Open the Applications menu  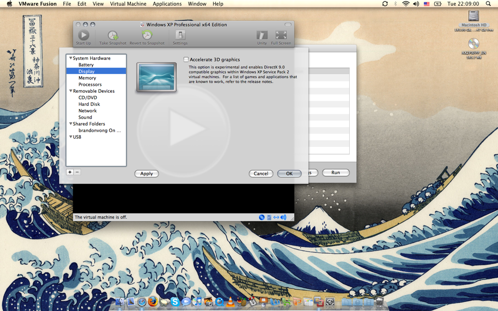click(167, 4)
